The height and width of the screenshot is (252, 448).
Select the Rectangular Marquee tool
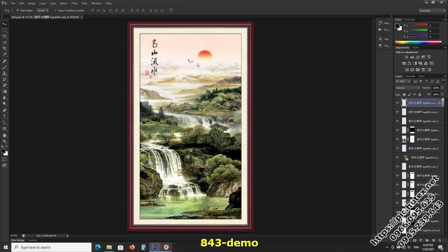point(4,30)
